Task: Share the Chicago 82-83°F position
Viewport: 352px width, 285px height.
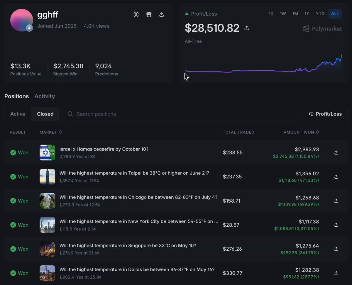Action: coord(336,201)
